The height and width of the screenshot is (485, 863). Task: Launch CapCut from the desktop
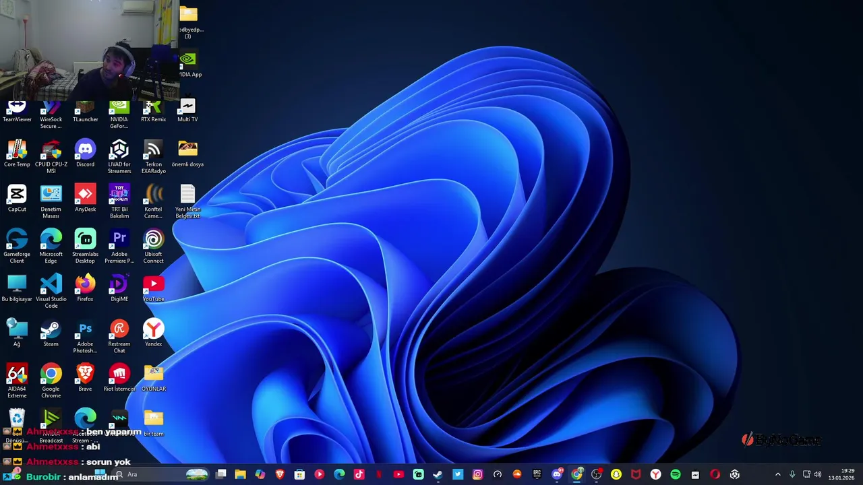point(17,199)
